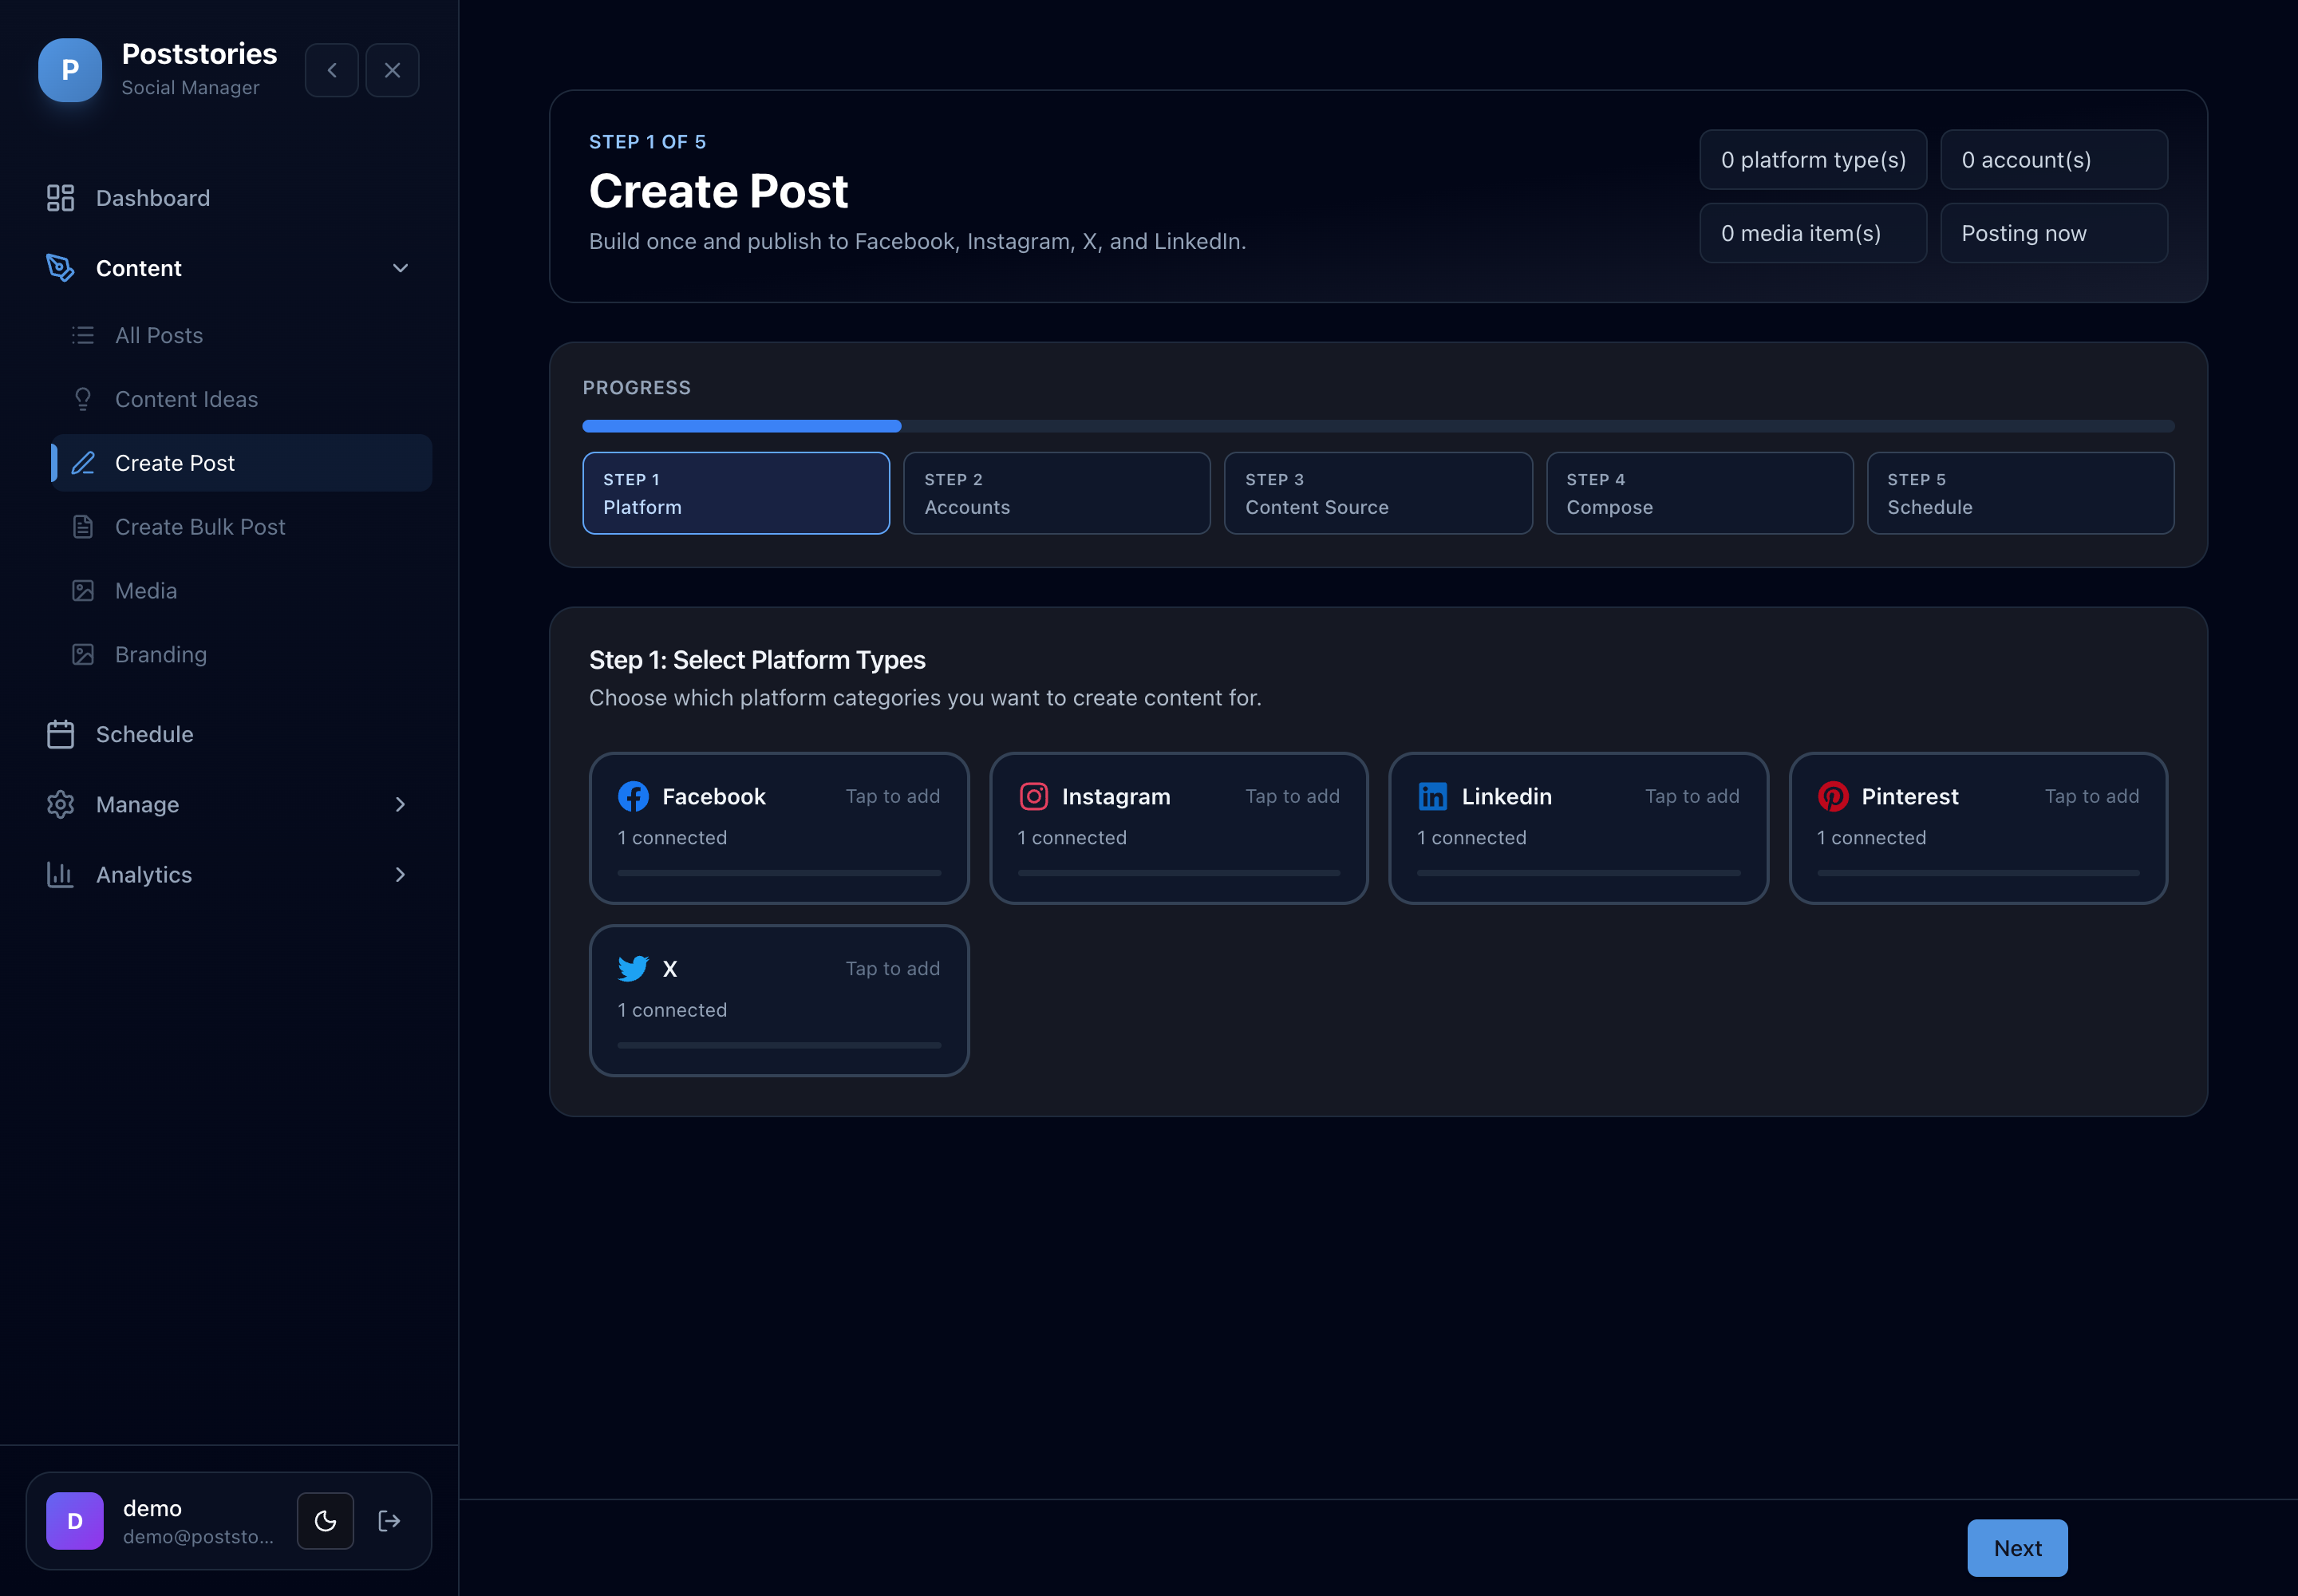Toggle dark mode with moon icon

pos(325,1521)
